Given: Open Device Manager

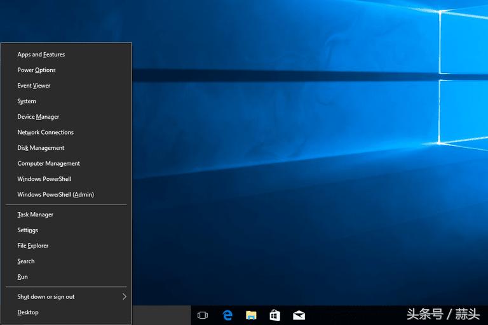Looking at the screenshot, I should pos(66,117).
